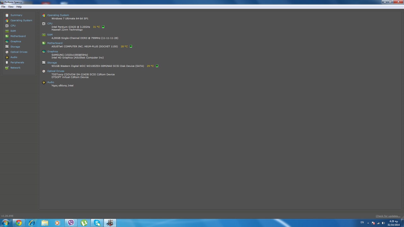Click the CPU chip icon in sidebar
Viewport: 404px width, 227px height.
[7, 26]
